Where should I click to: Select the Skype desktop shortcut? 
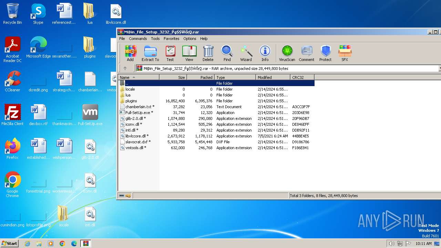tap(38, 14)
